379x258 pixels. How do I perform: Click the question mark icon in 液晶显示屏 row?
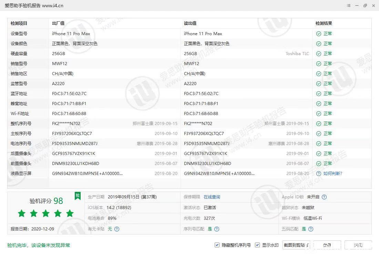(319, 174)
